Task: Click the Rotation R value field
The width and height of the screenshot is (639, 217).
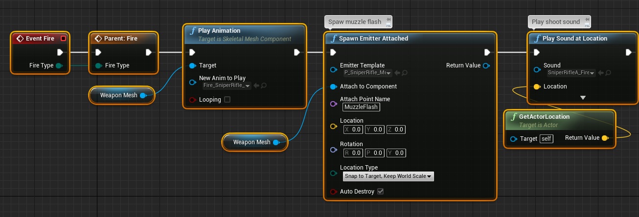Action: tap(354, 153)
